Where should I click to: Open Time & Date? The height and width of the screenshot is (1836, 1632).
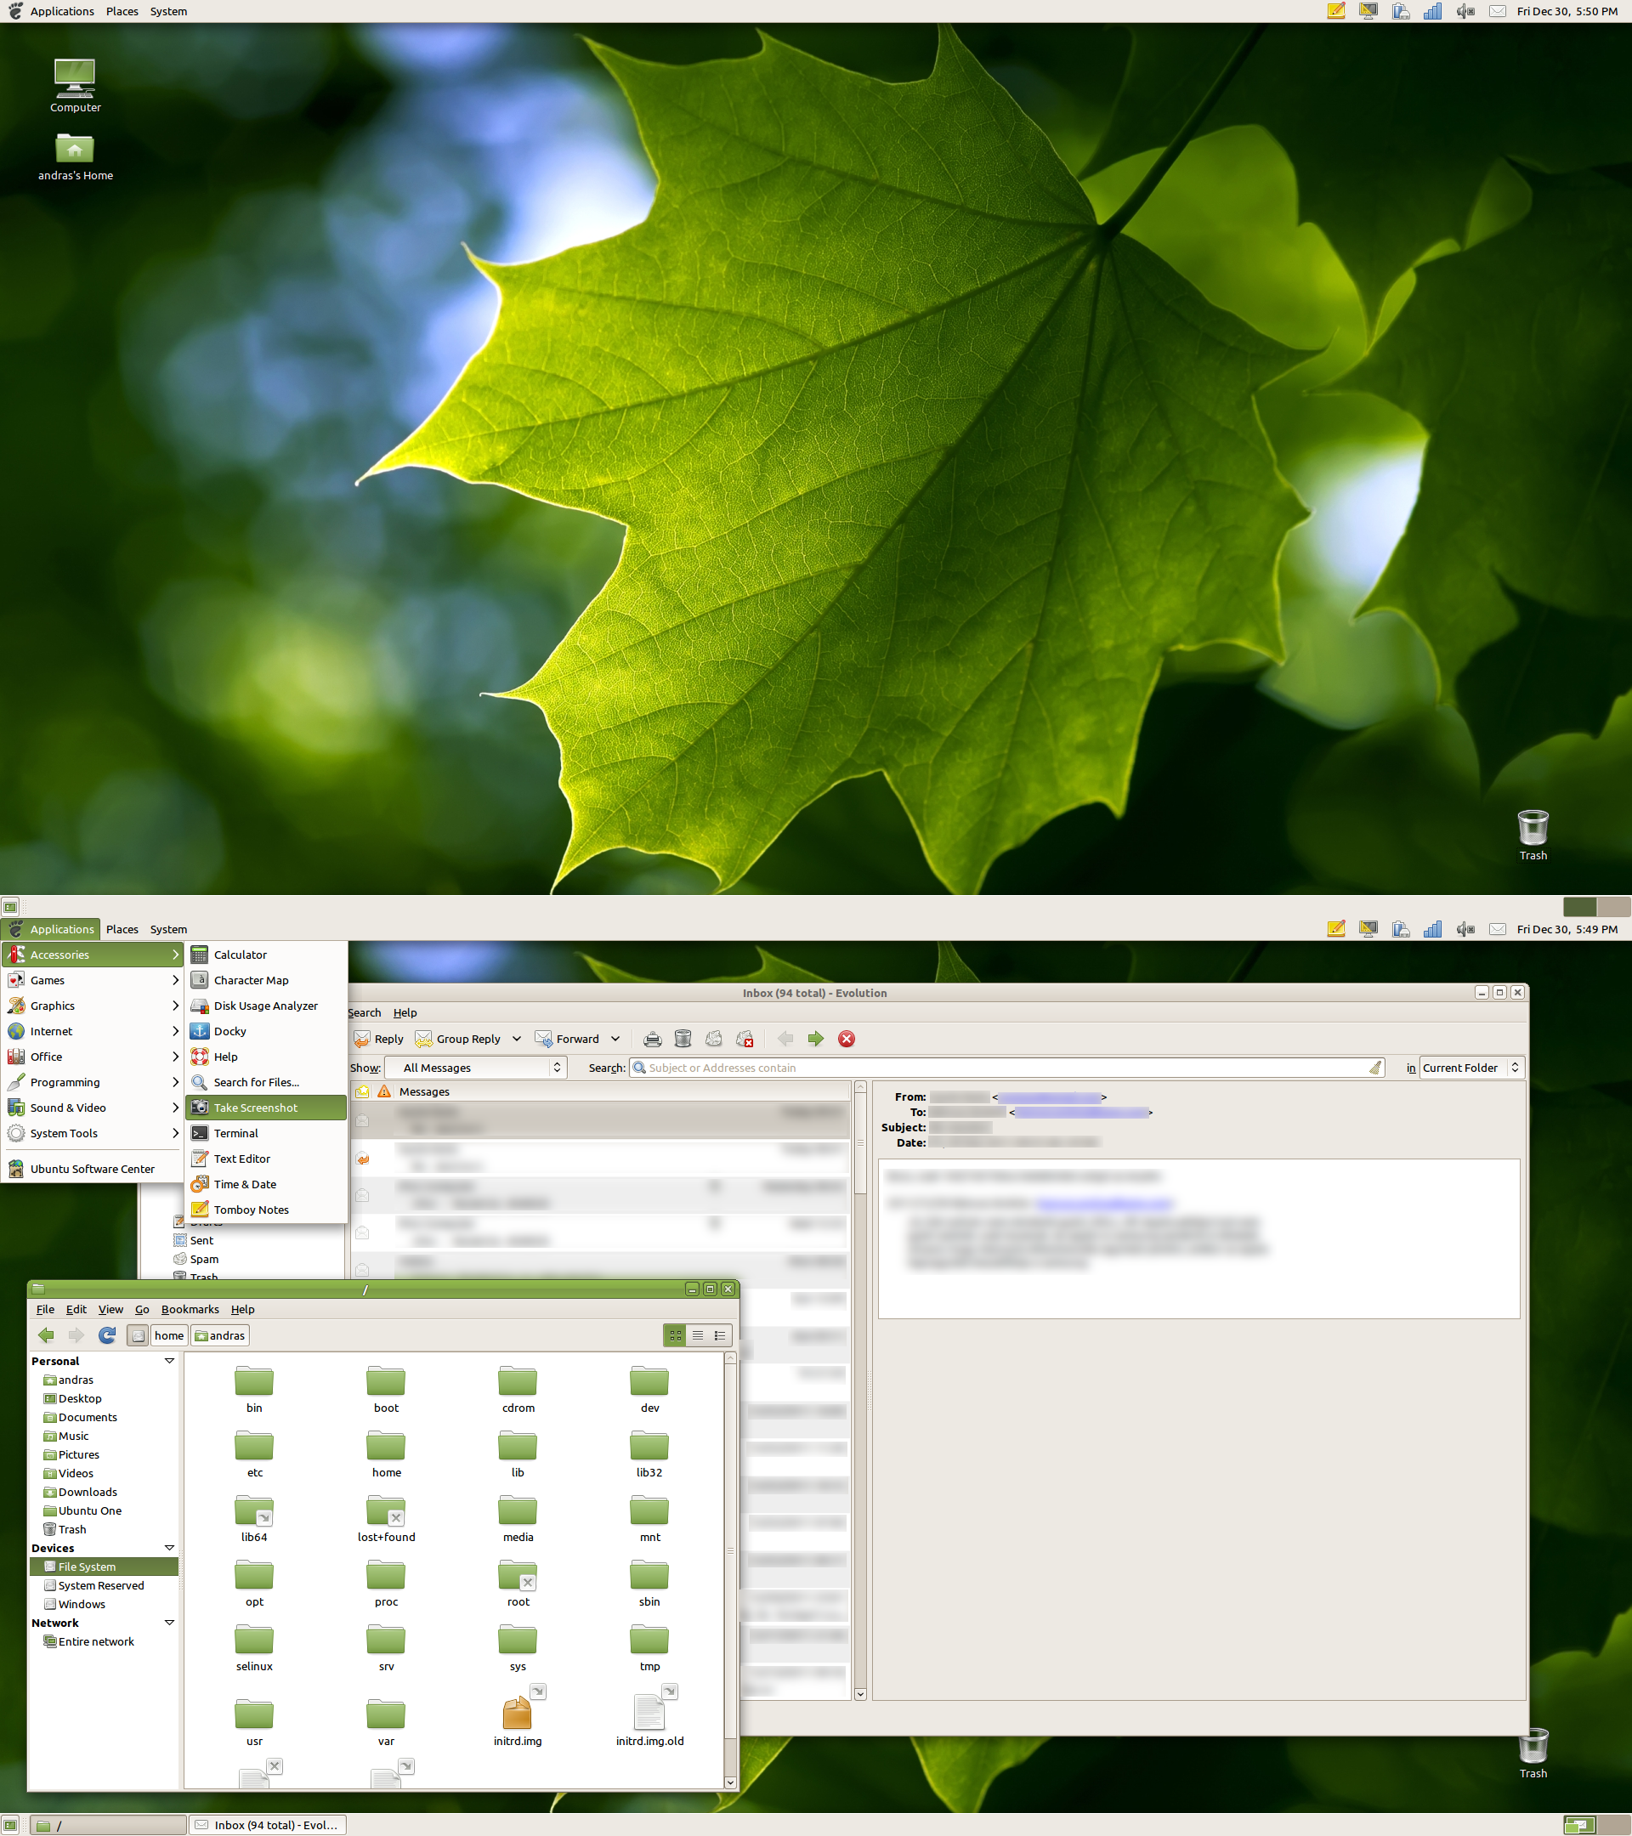[x=266, y=1184]
